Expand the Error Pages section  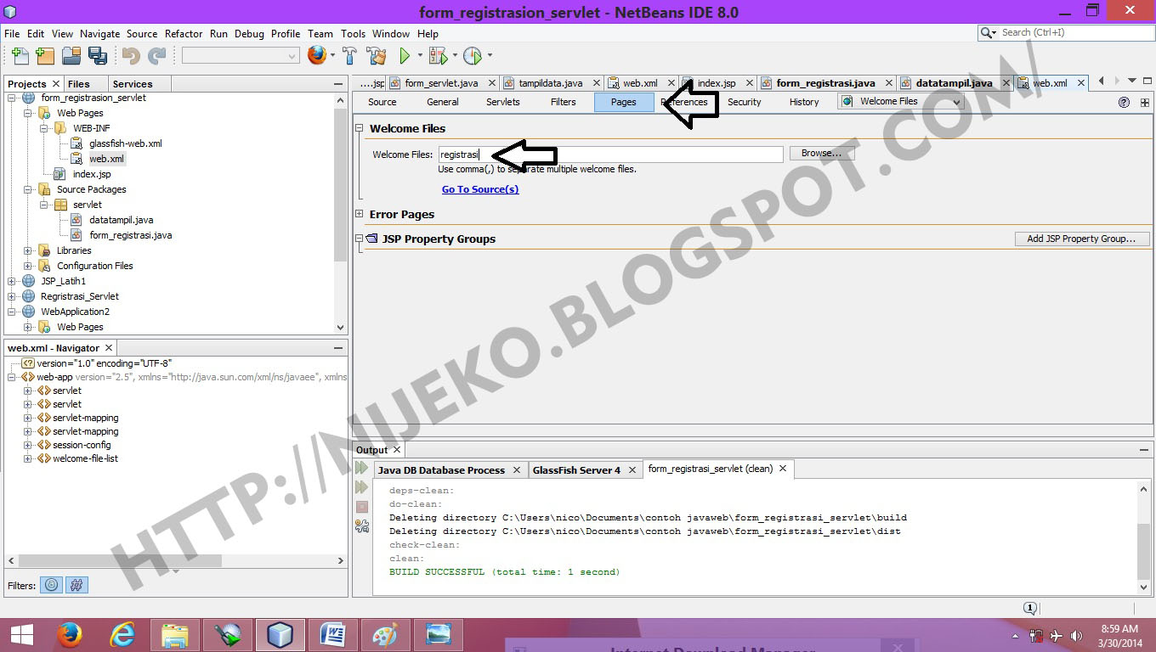coord(360,214)
